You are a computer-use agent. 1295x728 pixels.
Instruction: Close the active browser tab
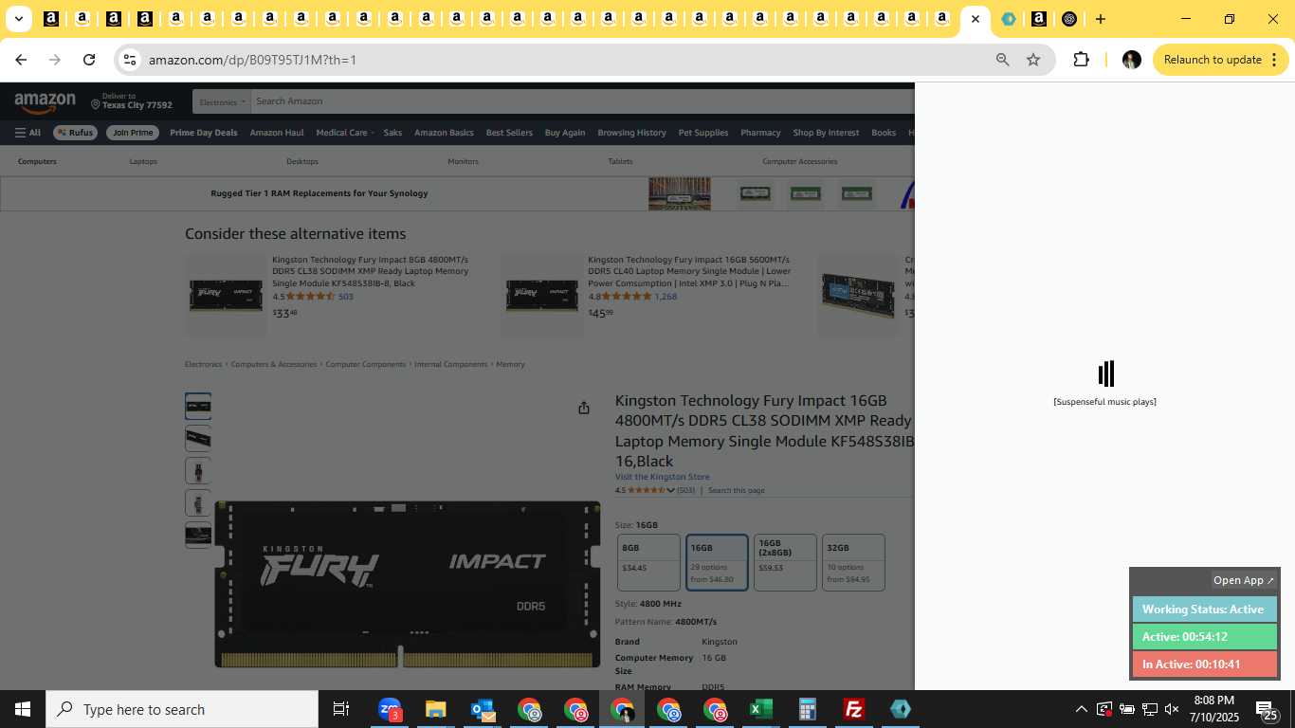click(975, 19)
